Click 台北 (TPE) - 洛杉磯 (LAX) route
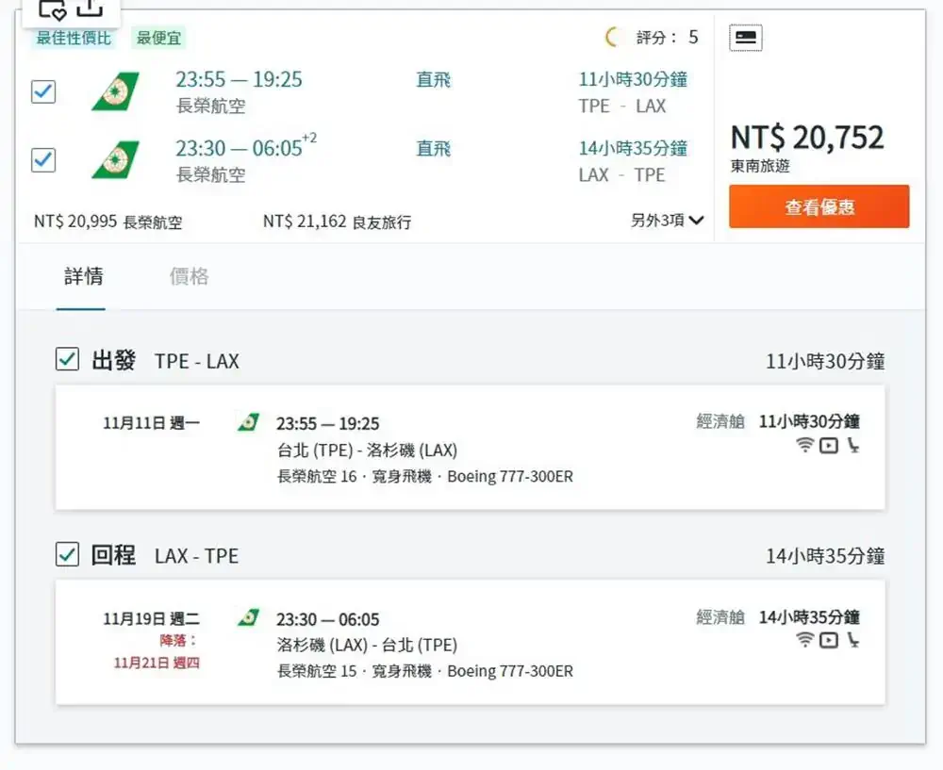The height and width of the screenshot is (770, 943). pyautogui.click(x=367, y=451)
